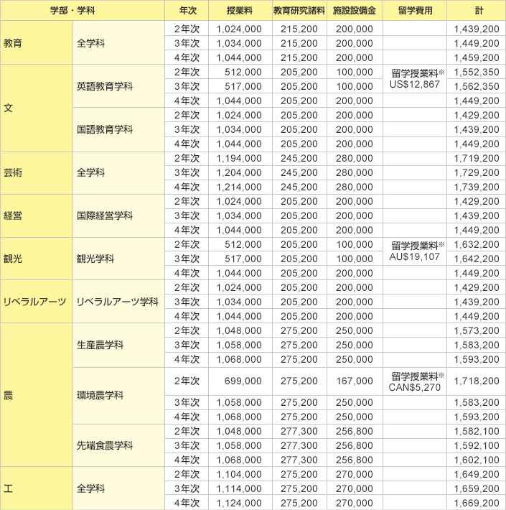506x510 pixels.
Task: Select the 教育 faculty cell
Action: [x=37, y=42]
